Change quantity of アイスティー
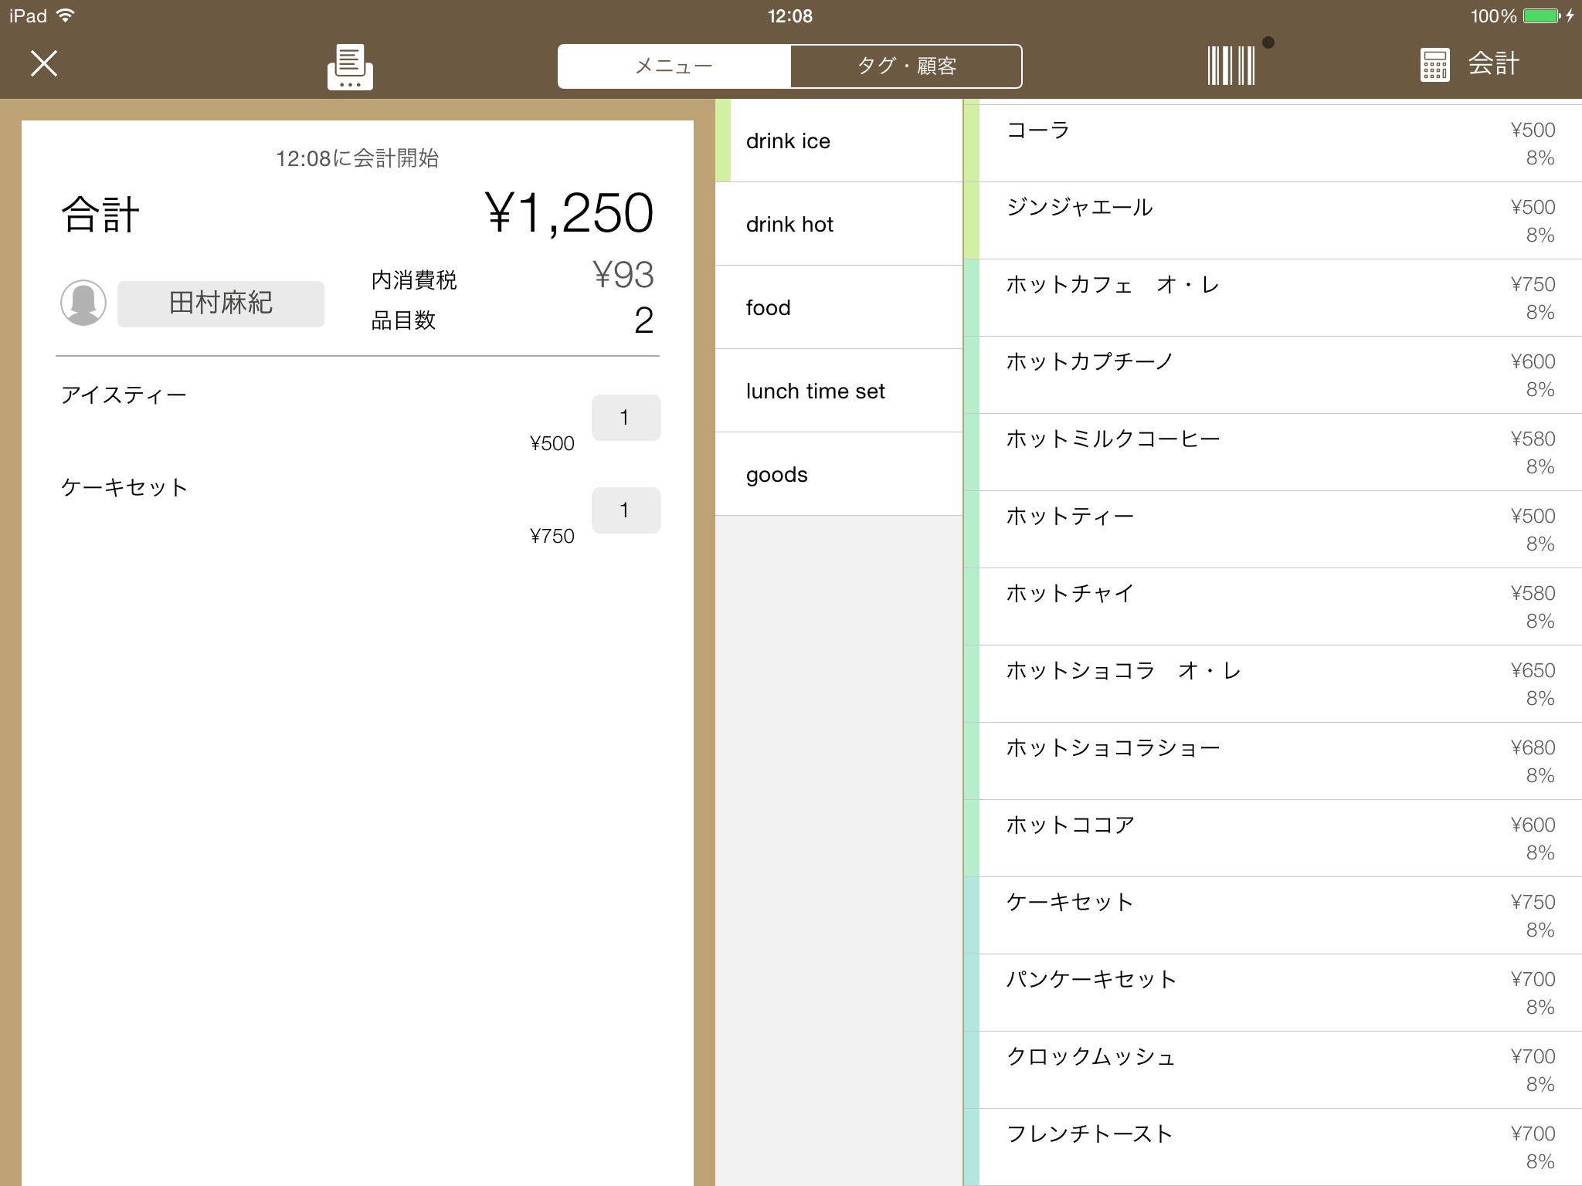The height and width of the screenshot is (1186, 1582). click(x=626, y=418)
